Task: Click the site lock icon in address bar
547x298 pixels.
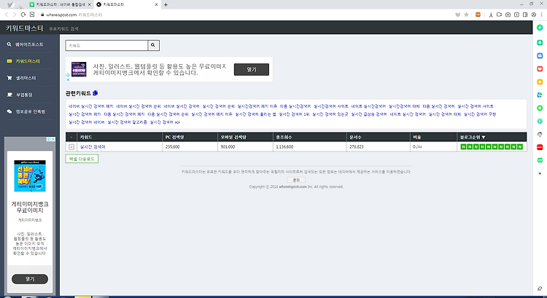Action: [x=42, y=15]
